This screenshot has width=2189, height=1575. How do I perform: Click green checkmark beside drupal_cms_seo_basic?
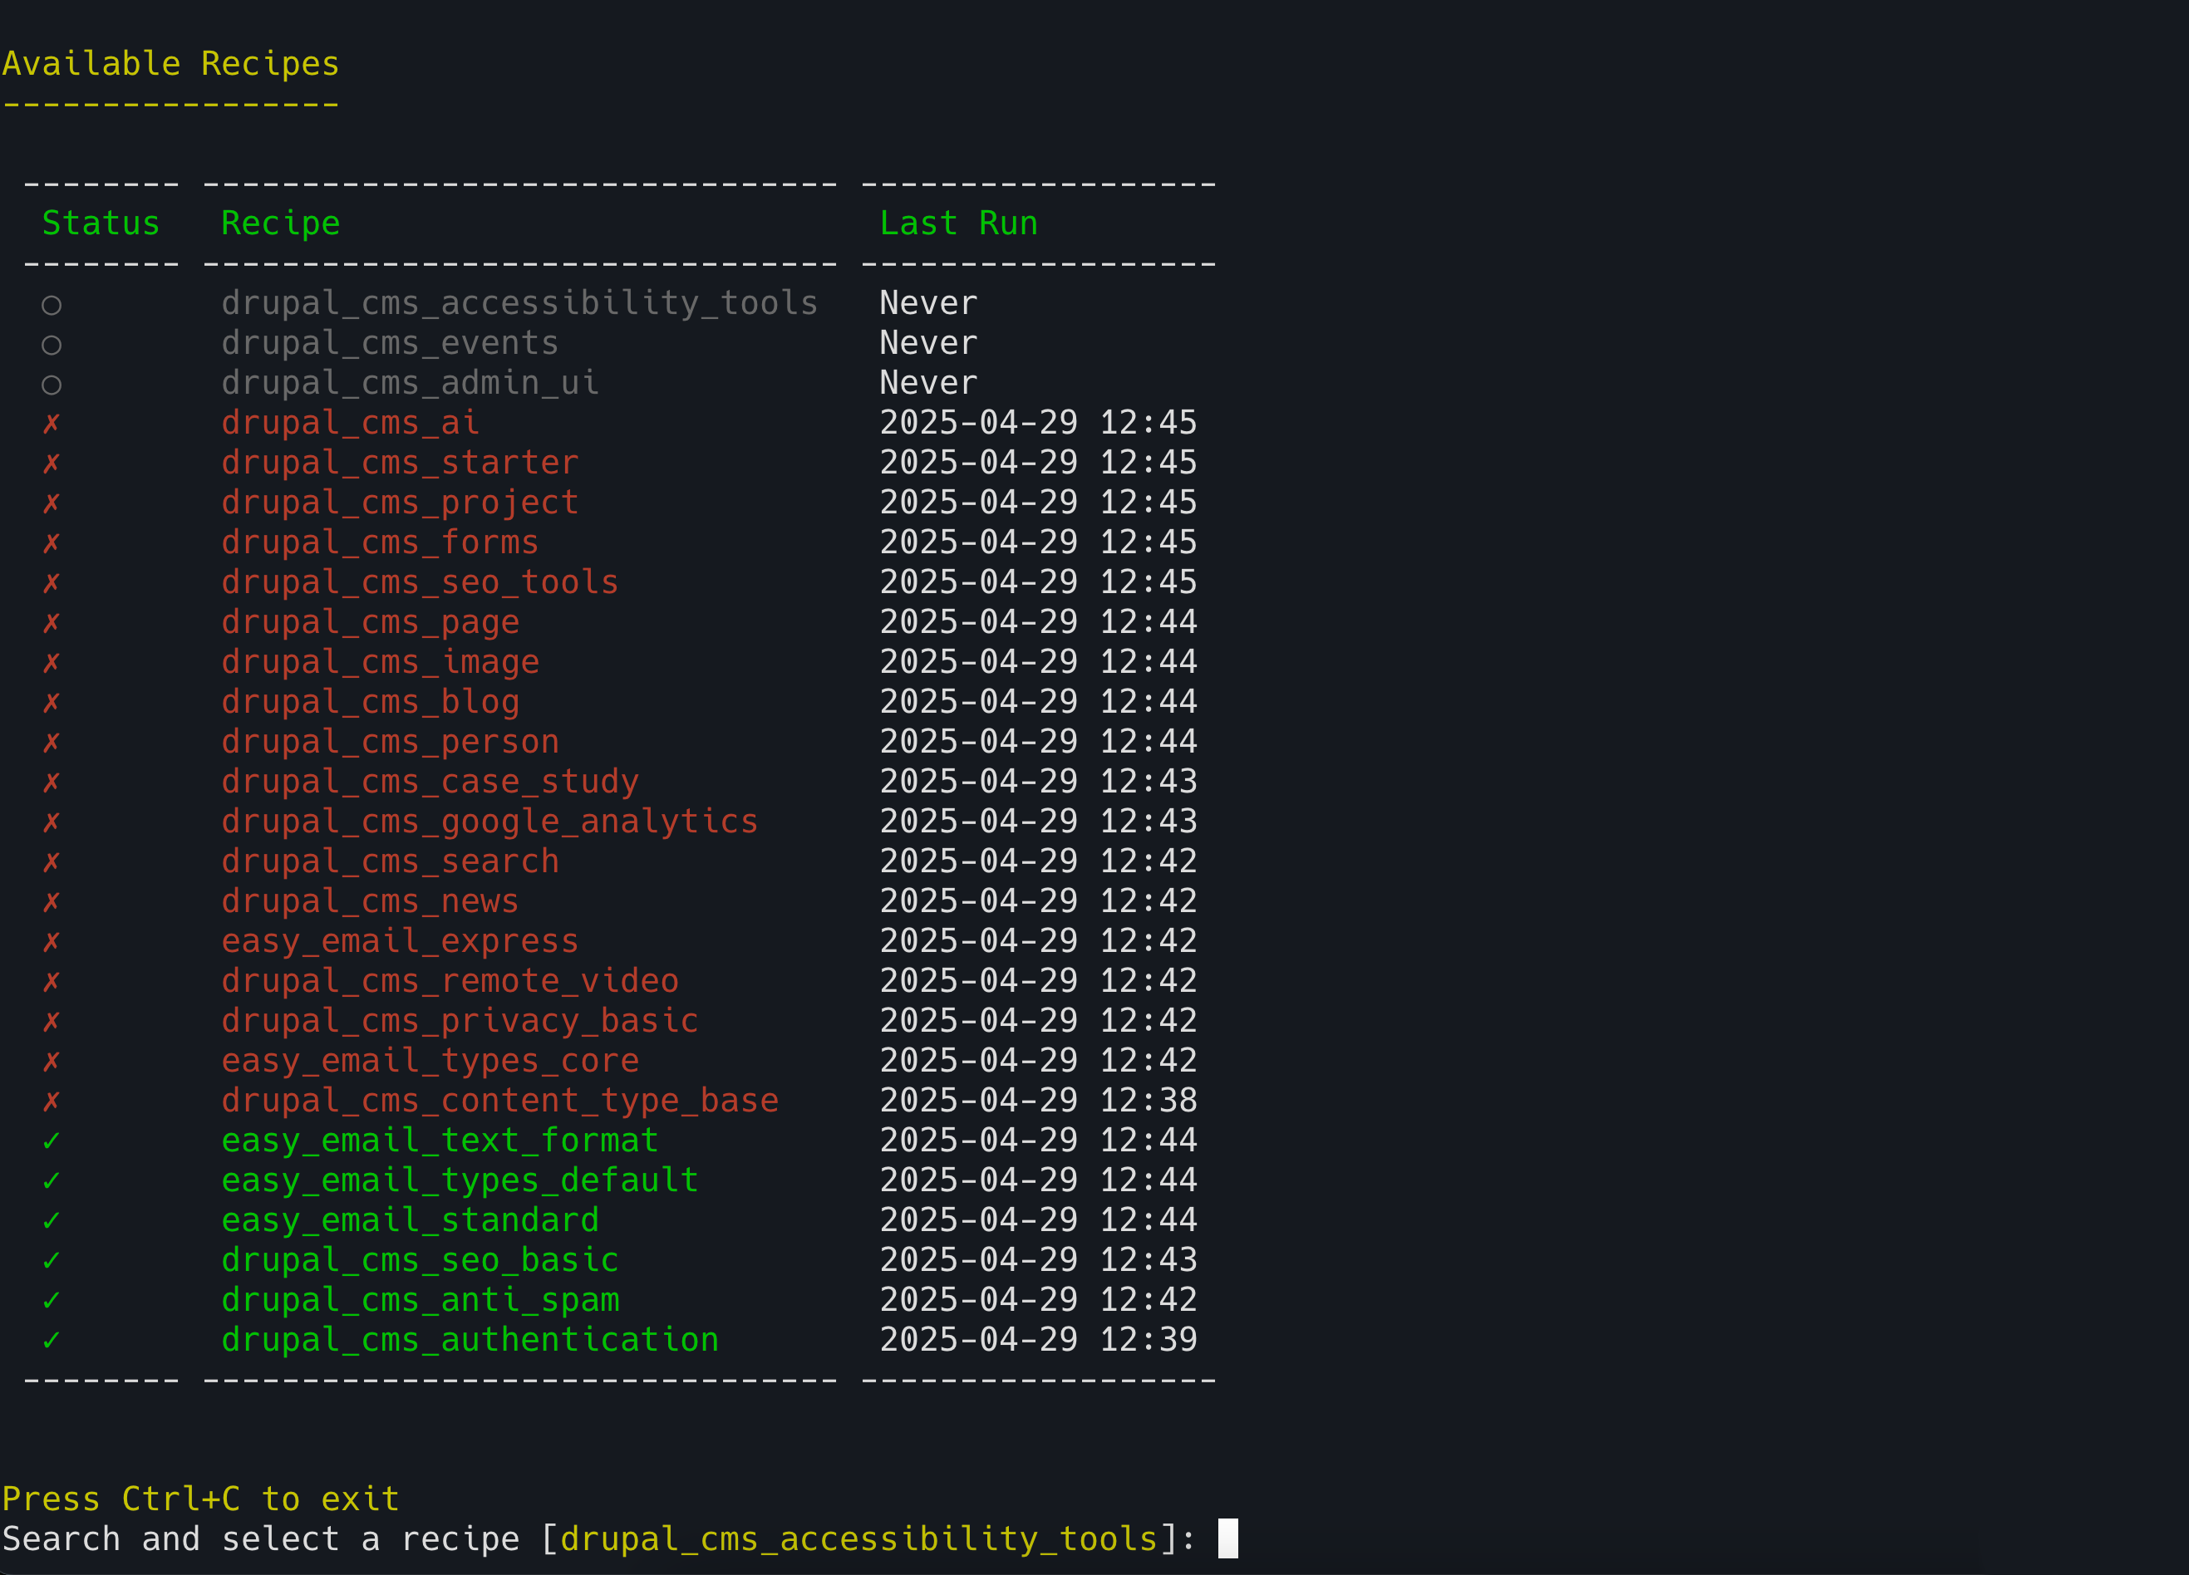click(52, 1260)
